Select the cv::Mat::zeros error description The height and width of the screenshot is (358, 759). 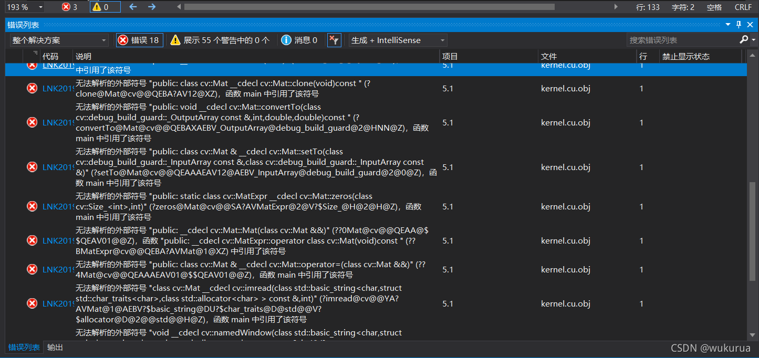[x=248, y=207]
